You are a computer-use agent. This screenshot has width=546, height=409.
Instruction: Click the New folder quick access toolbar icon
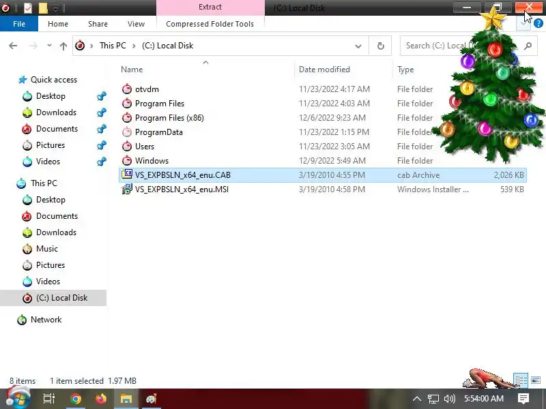pos(43,7)
